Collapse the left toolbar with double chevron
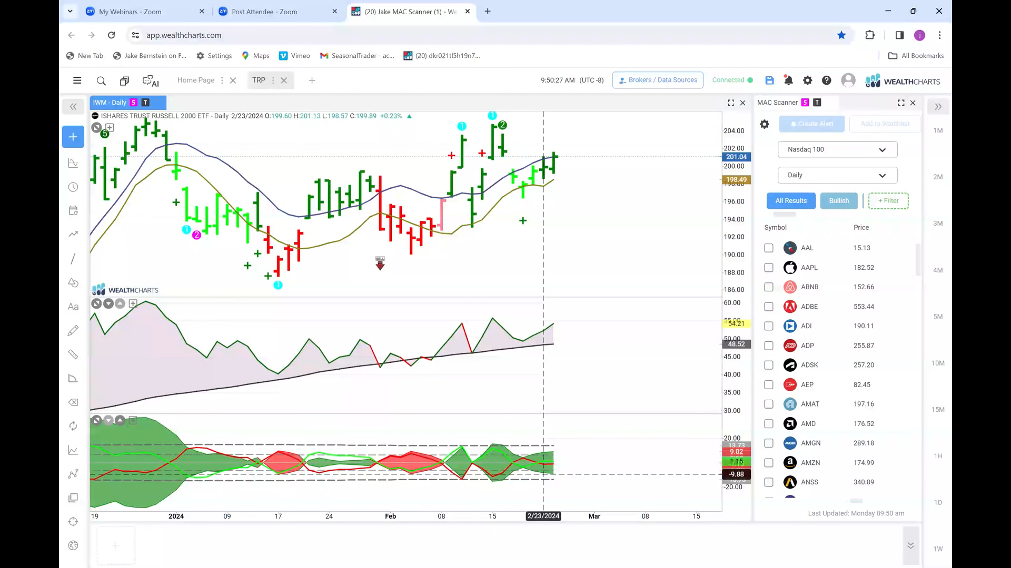Screen dimensions: 1011x568 coord(73,107)
